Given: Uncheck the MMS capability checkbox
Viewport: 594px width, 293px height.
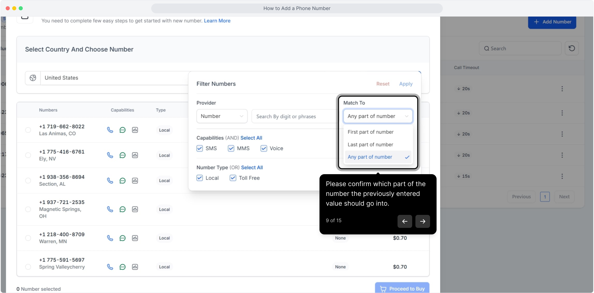Looking at the screenshot, I should (x=231, y=148).
